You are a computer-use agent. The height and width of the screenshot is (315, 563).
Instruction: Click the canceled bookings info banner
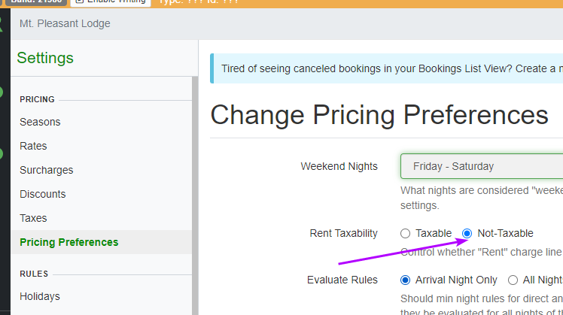[387, 68]
